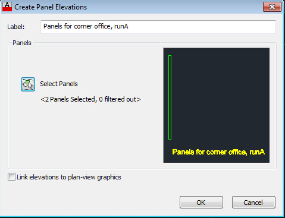This screenshot has height=218, width=285.
Task: Focus the Label text input field
Action: (158, 27)
